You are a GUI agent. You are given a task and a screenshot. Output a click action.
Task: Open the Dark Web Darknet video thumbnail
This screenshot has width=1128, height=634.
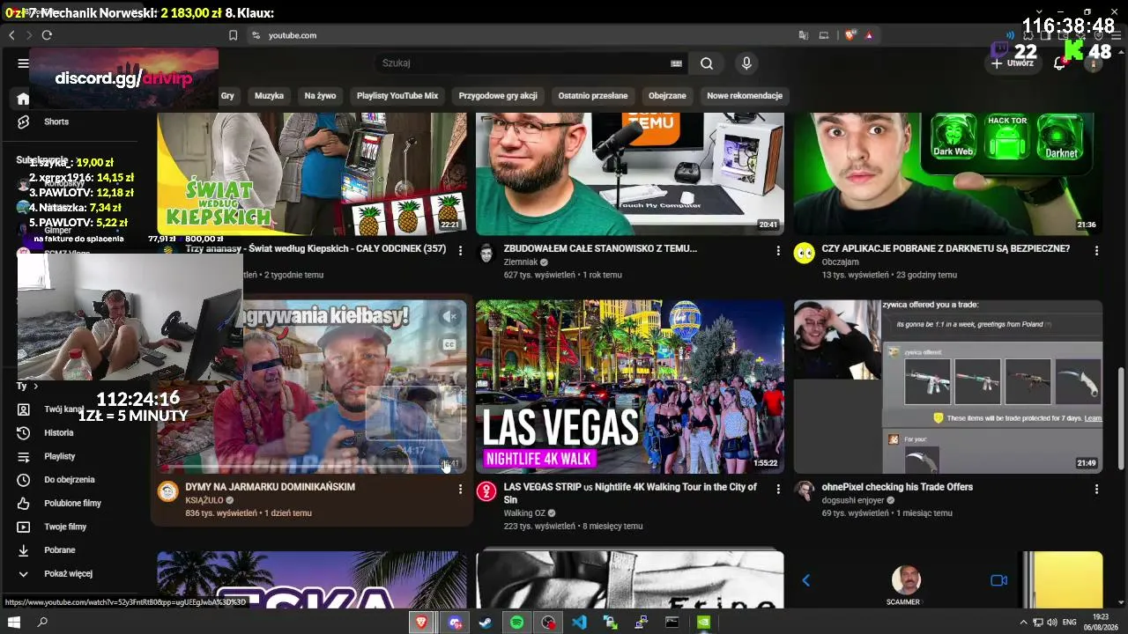(948, 173)
